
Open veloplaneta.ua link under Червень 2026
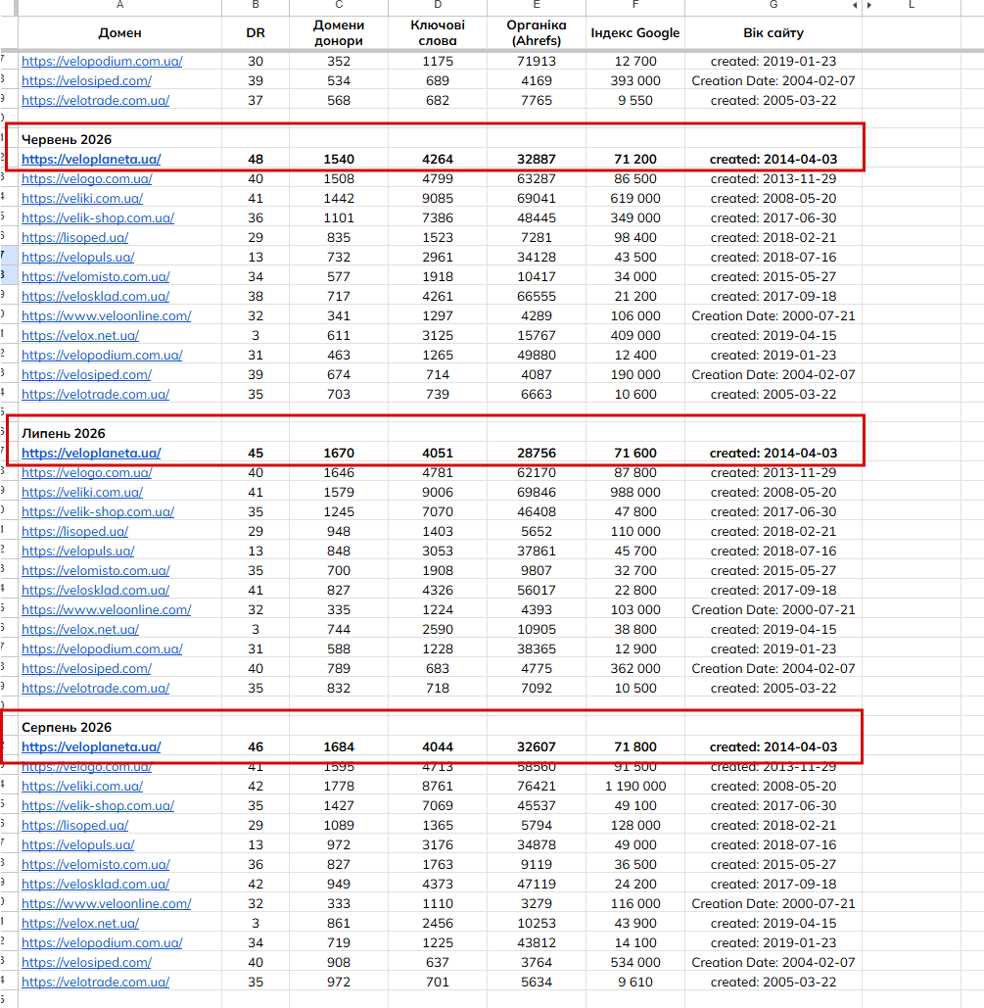click(91, 159)
